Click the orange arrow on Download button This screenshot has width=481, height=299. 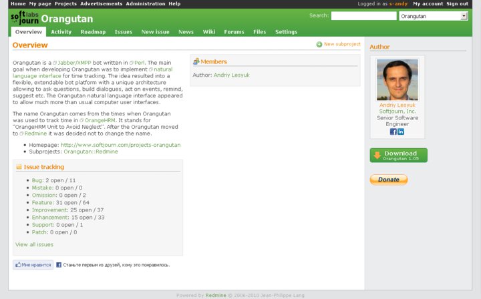pyautogui.click(x=377, y=156)
